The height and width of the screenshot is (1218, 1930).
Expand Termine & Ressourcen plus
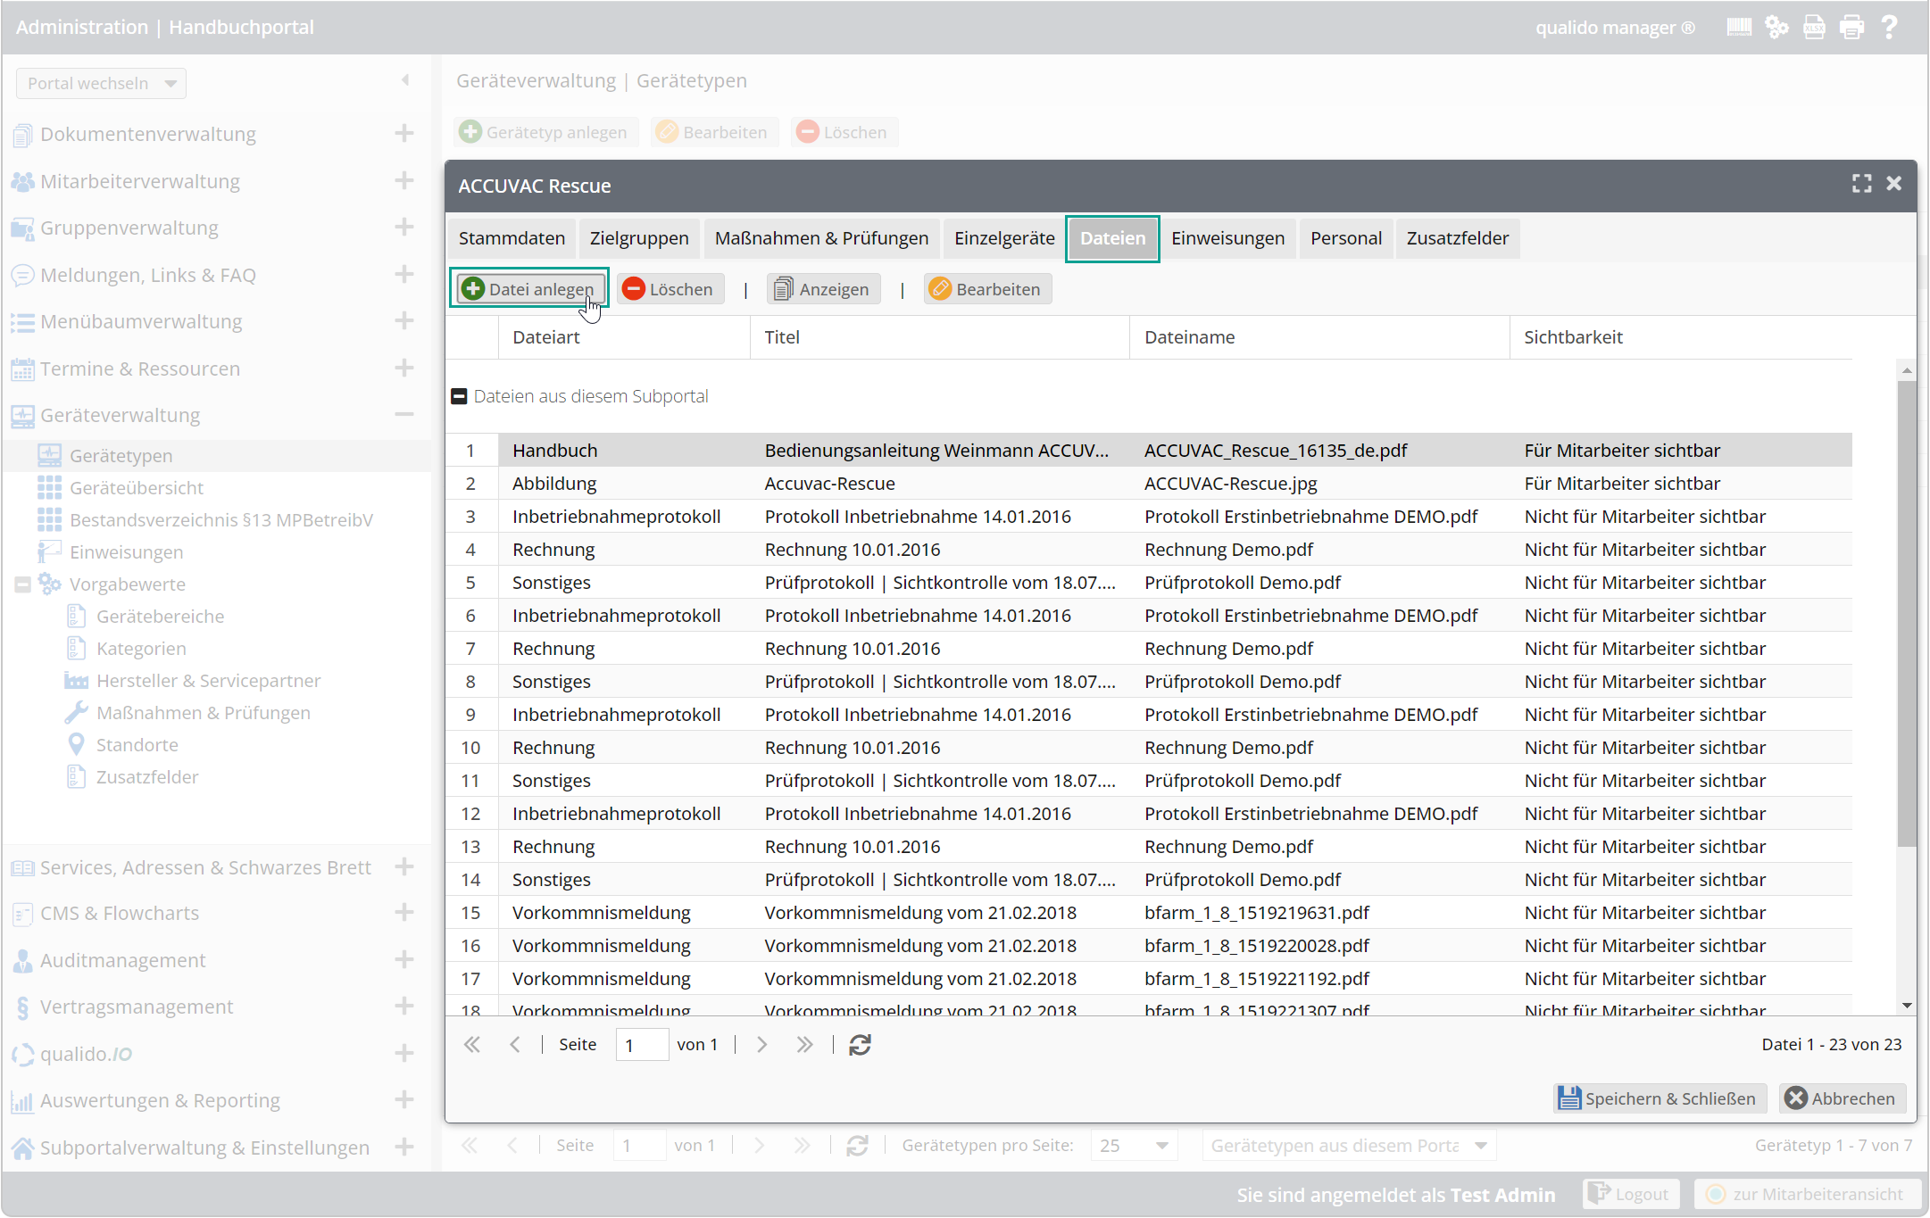404,368
